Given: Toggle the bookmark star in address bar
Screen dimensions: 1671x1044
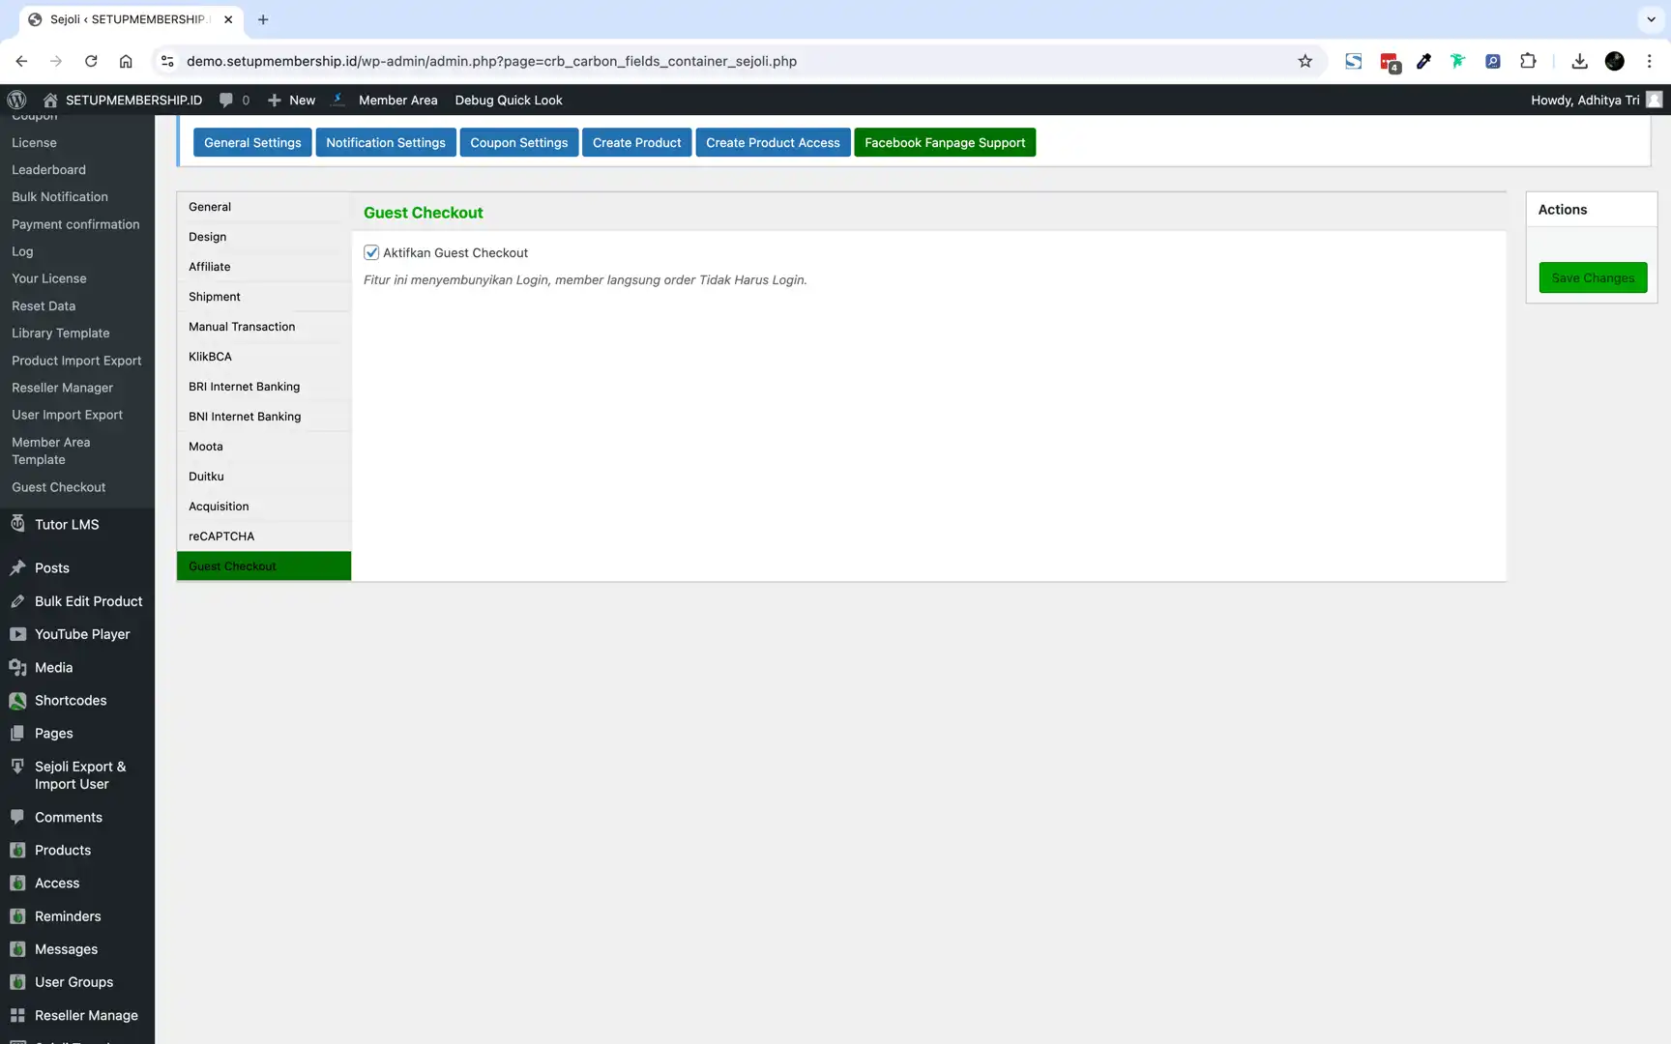Looking at the screenshot, I should coord(1305,60).
